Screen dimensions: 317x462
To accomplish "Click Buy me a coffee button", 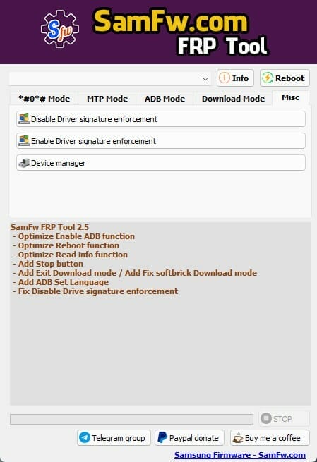I will coord(270,438).
